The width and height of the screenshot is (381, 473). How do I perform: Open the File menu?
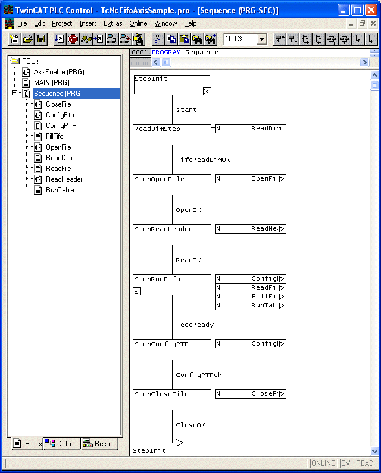point(22,23)
